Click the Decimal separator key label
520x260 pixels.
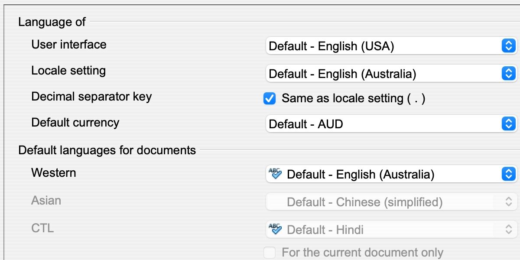91,96
